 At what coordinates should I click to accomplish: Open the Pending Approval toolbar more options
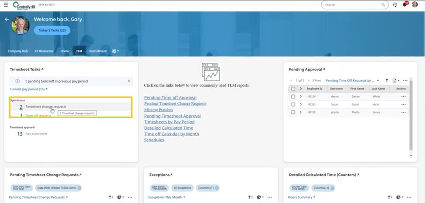click(x=405, y=81)
